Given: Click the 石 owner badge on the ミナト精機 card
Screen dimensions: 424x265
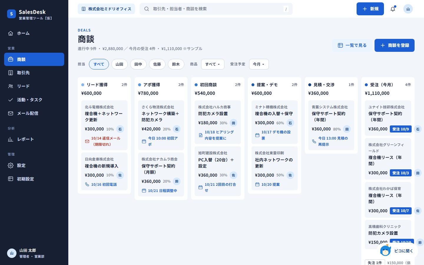Looking at the screenshot, I should [x=290, y=123].
